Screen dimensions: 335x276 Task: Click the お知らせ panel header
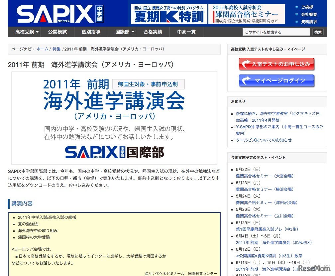click(x=277, y=102)
